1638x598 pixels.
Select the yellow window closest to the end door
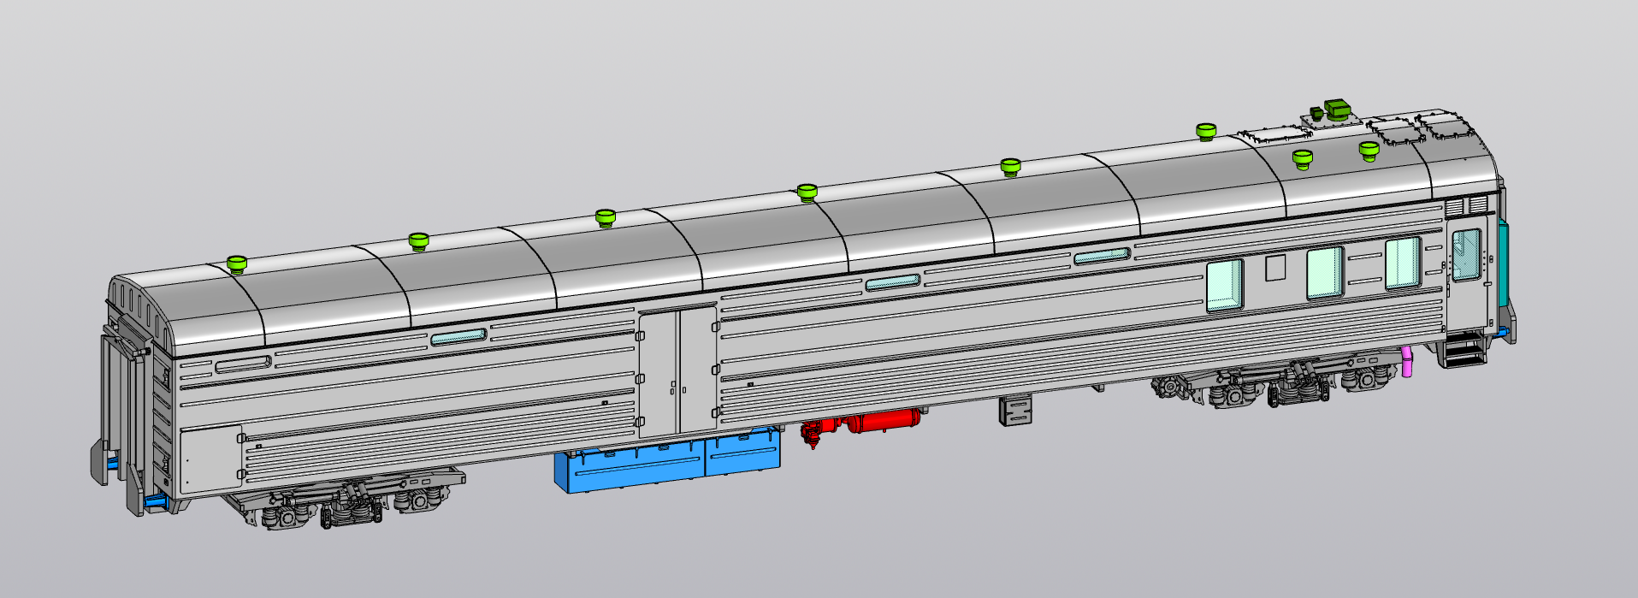(1403, 263)
